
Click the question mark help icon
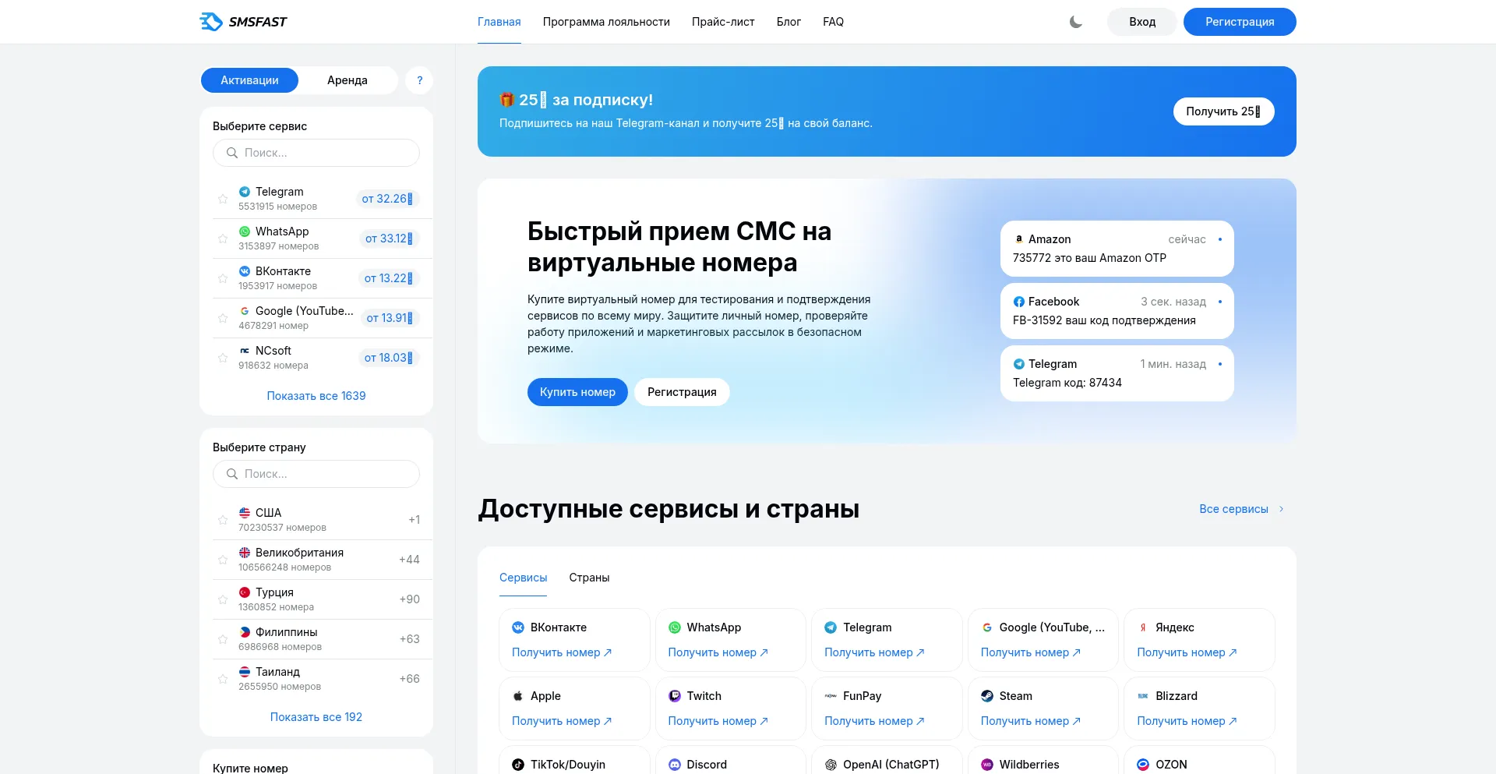(419, 80)
